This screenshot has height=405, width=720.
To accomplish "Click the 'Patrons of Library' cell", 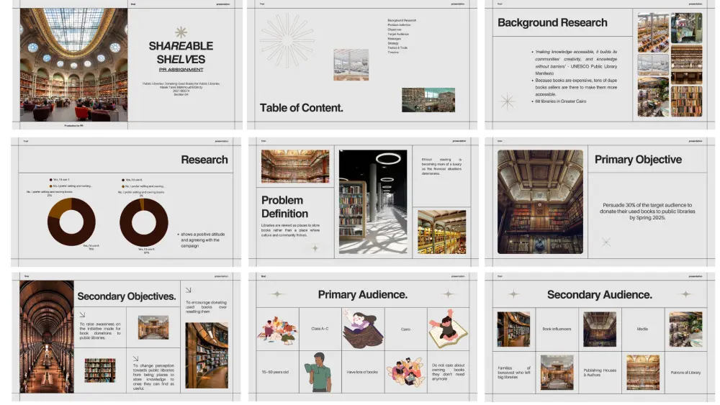I will [685, 373].
